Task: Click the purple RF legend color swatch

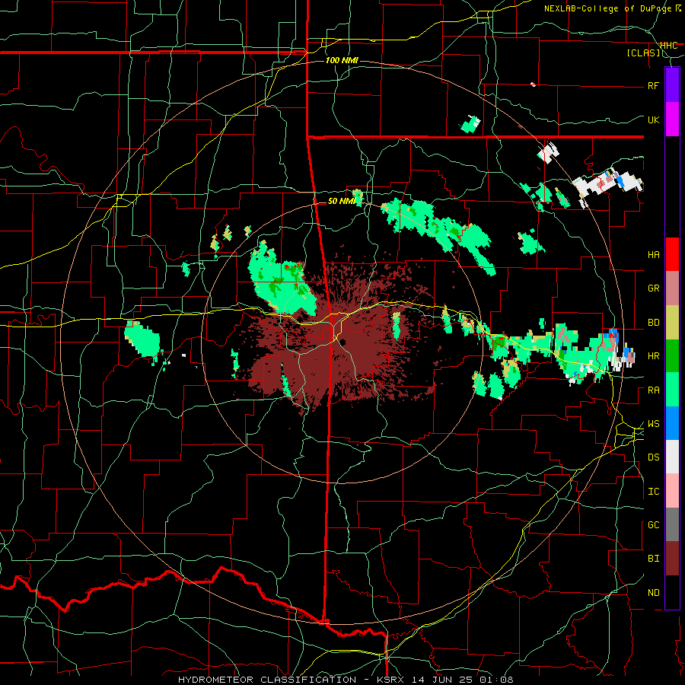Action: pos(672,84)
